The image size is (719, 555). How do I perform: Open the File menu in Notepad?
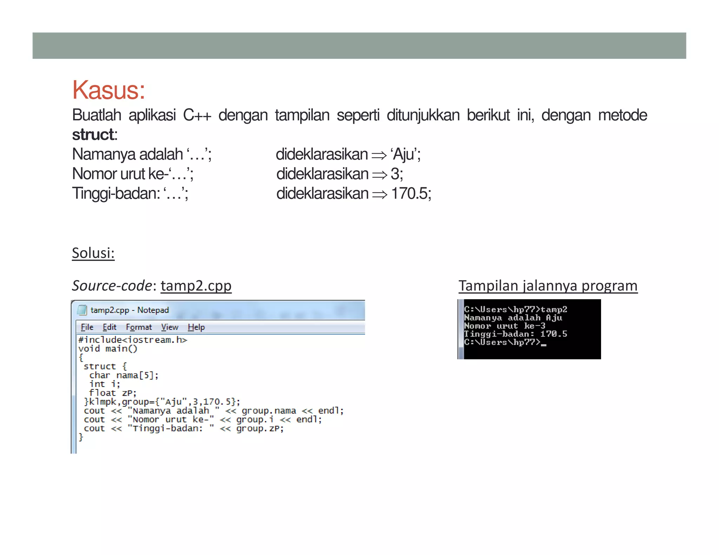(87, 327)
